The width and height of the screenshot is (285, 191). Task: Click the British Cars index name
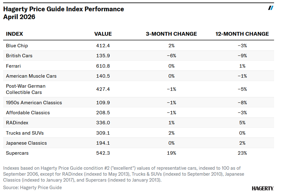click(x=19, y=56)
